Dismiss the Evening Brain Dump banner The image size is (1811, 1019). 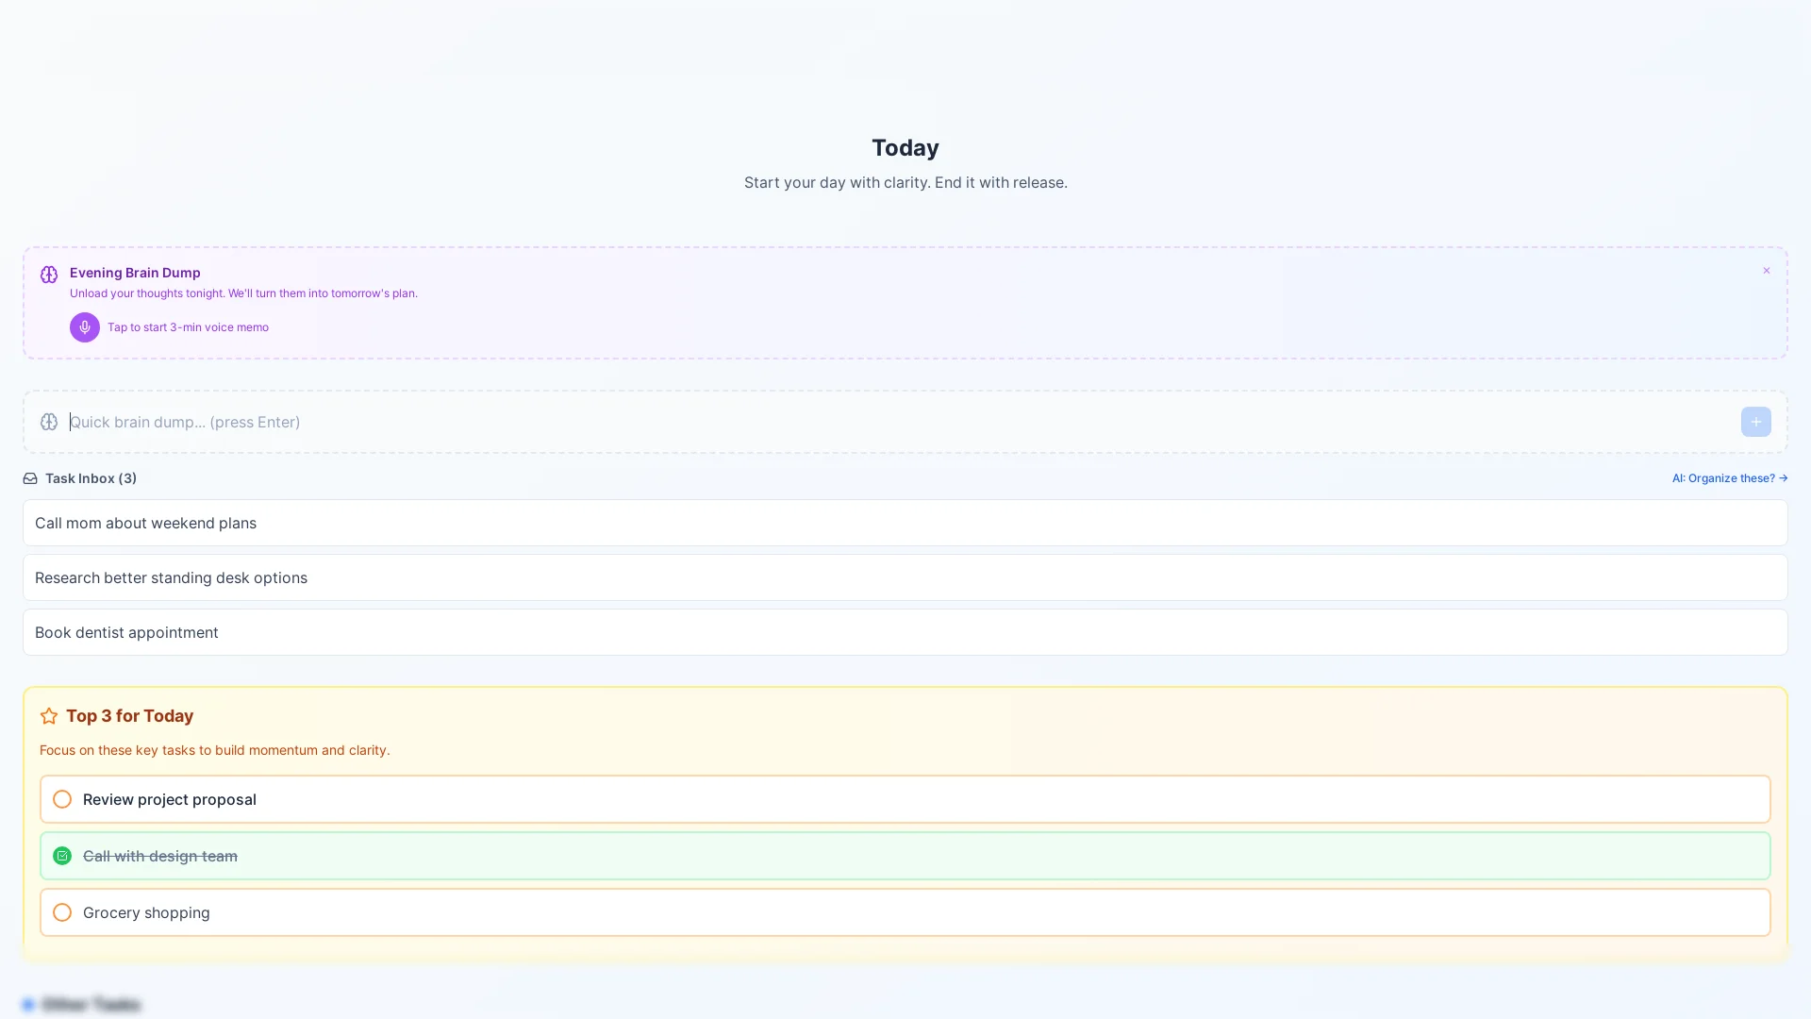[1766, 271]
